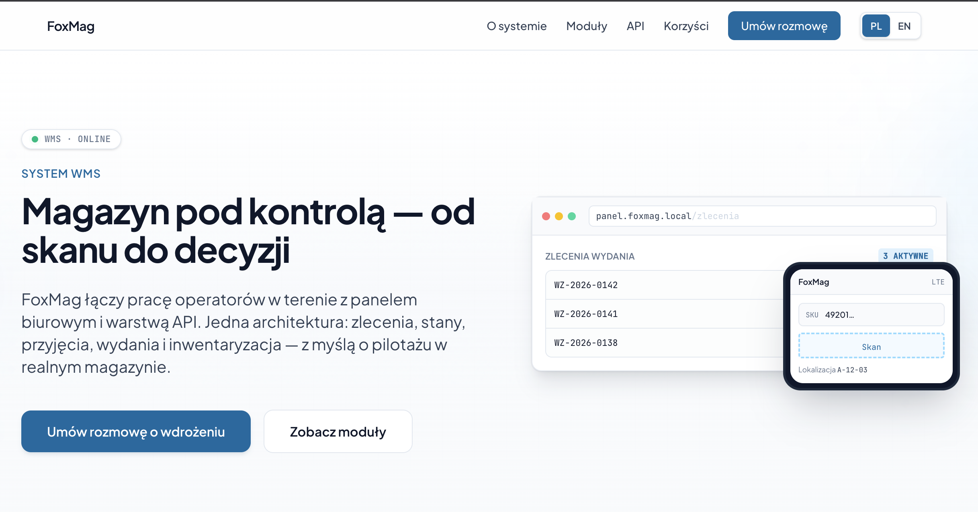The height and width of the screenshot is (512, 978).
Task: Click the Zobacz moduły button
Action: pos(338,432)
